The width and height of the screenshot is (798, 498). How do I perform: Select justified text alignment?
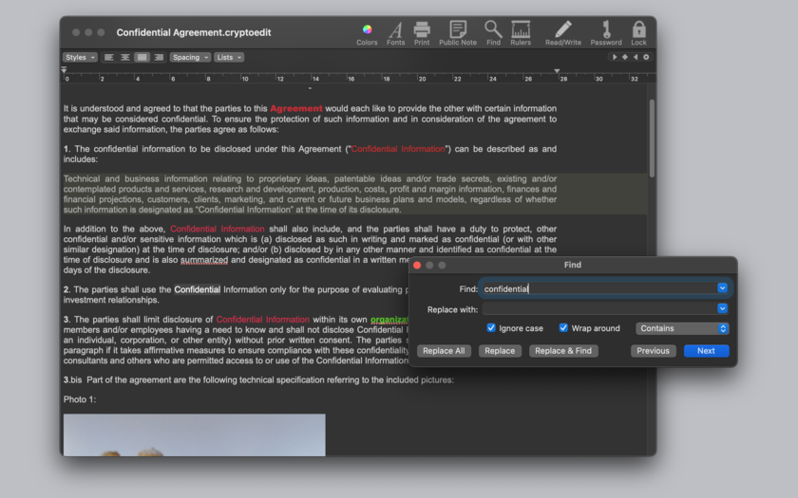coord(142,58)
